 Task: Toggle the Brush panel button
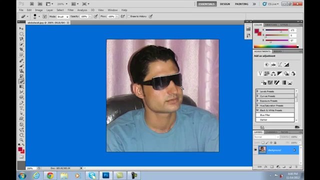44,16
